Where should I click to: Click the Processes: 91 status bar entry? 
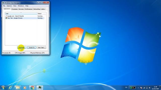[x=6, y=53]
